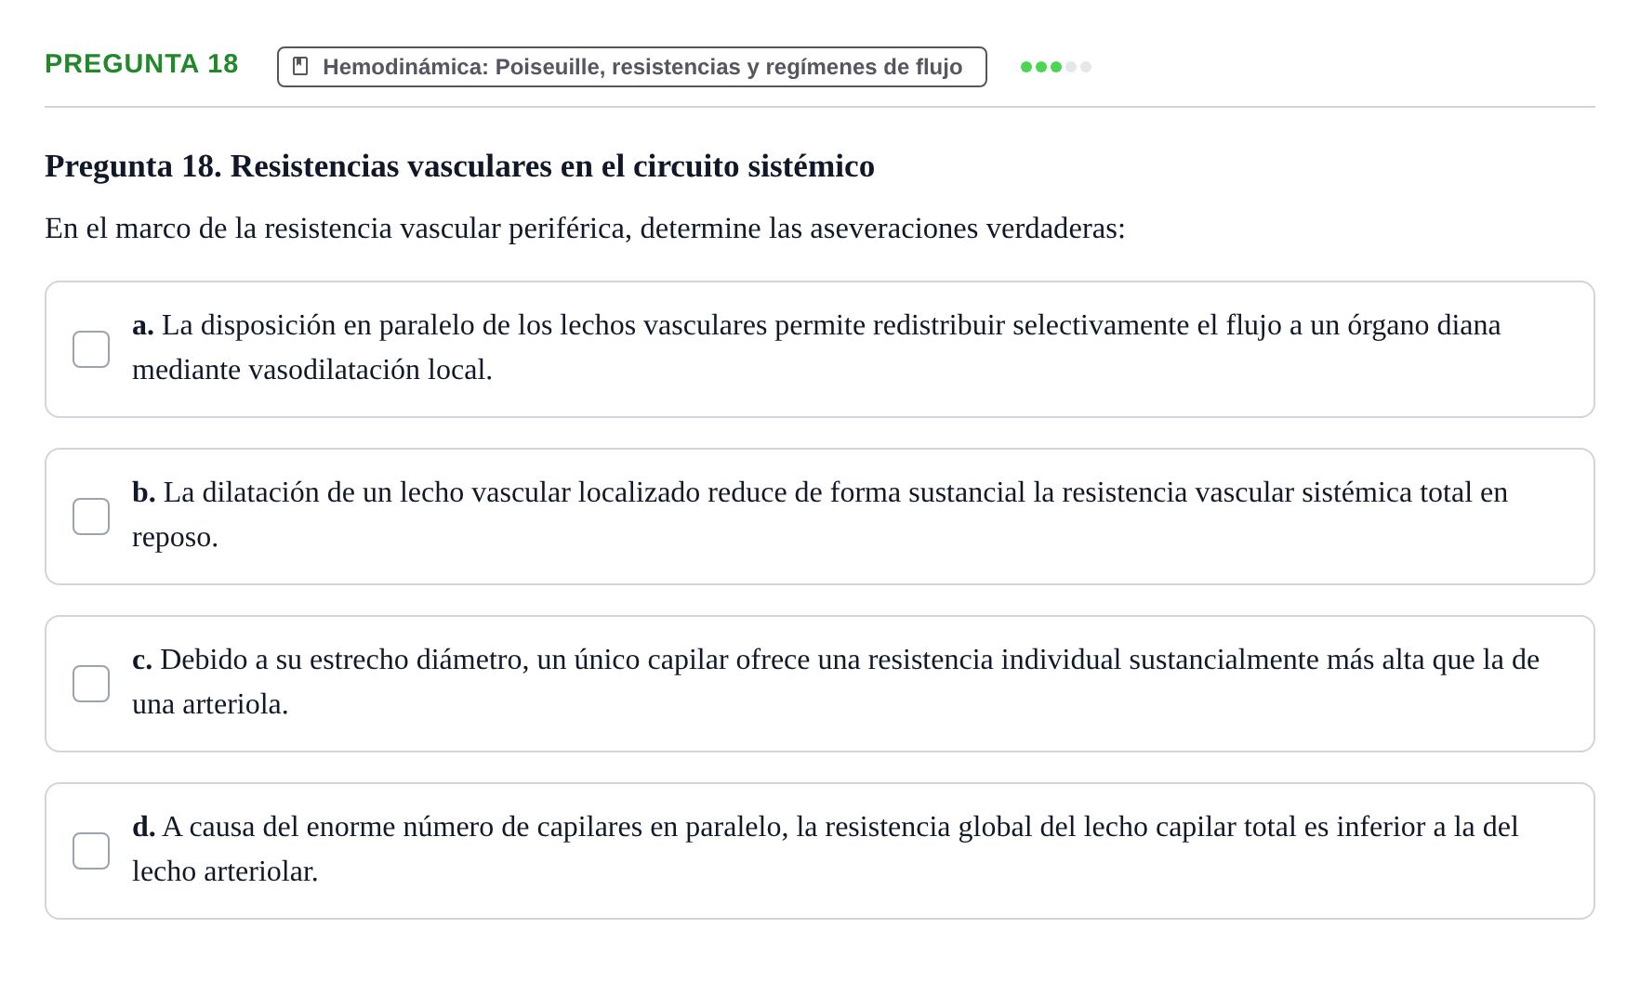Tick the checkbox for option b
Image resolution: width=1640 pixels, height=981 pixels.
click(x=91, y=517)
